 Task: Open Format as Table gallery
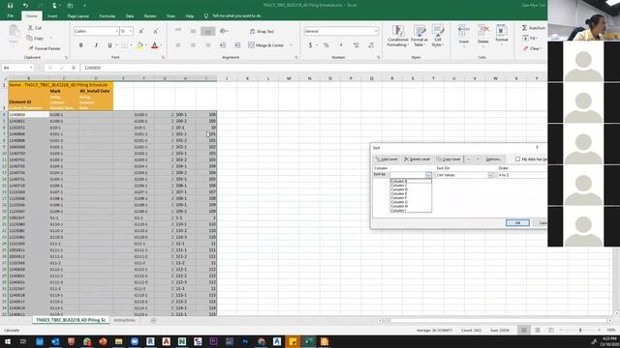click(419, 37)
